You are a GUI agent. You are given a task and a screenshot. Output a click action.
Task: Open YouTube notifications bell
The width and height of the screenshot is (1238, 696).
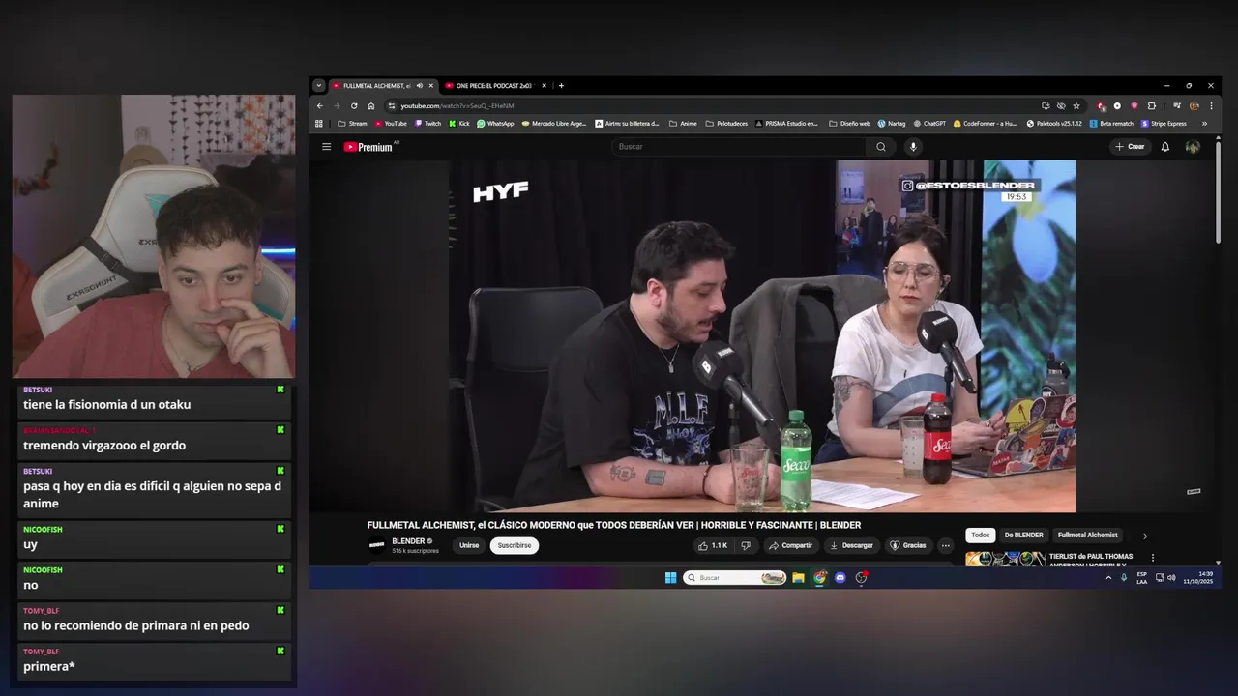coord(1164,147)
